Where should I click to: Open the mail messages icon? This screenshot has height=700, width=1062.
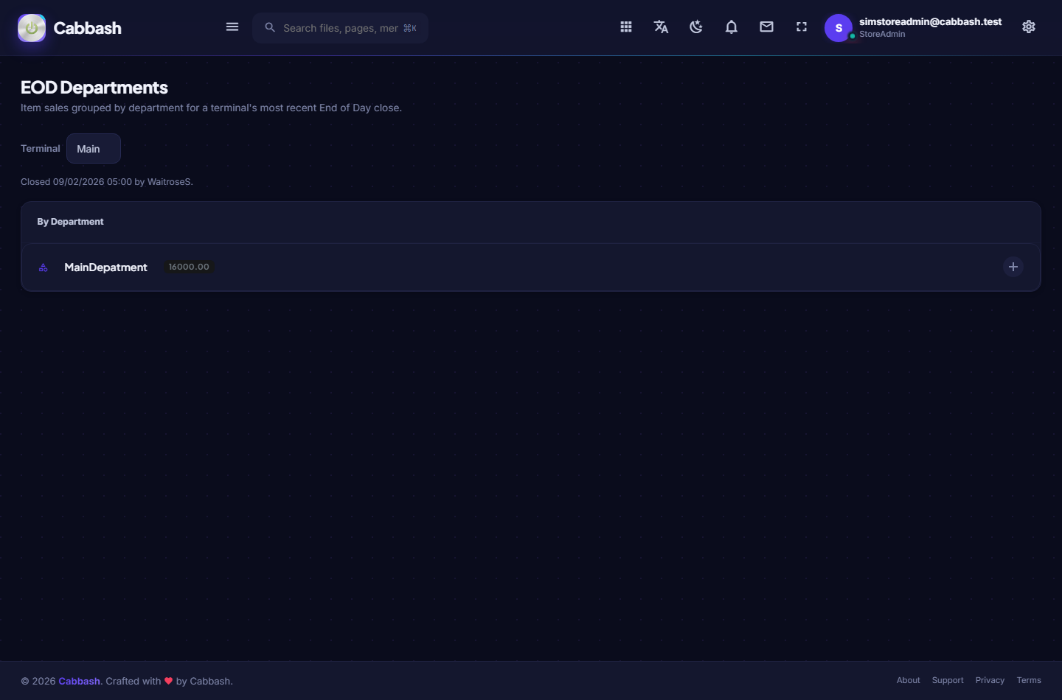pyautogui.click(x=767, y=27)
